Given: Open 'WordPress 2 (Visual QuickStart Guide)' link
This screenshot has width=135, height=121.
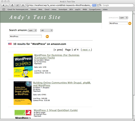Looking at the screenshot, I should coord(56,110).
